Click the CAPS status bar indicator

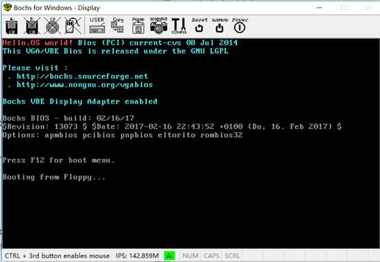211,256
